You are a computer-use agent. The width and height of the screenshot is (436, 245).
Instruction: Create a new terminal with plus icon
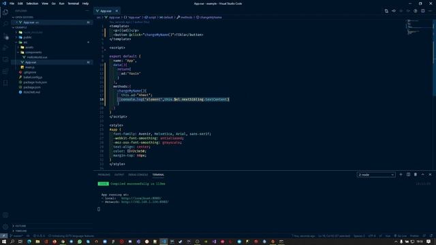401,174
